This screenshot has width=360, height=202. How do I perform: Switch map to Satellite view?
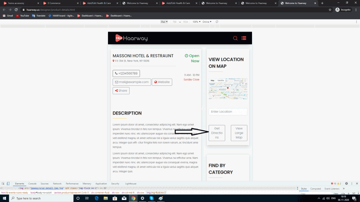coord(221,81)
